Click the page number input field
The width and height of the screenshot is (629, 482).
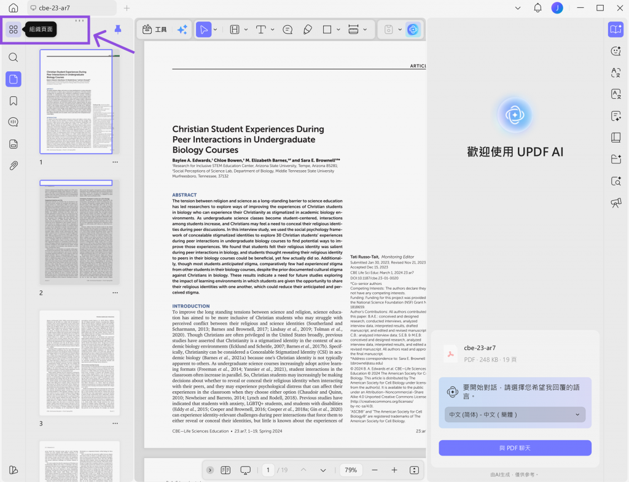(268, 470)
